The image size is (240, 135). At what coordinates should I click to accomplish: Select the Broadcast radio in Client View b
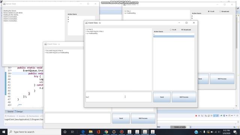point(186,30)
